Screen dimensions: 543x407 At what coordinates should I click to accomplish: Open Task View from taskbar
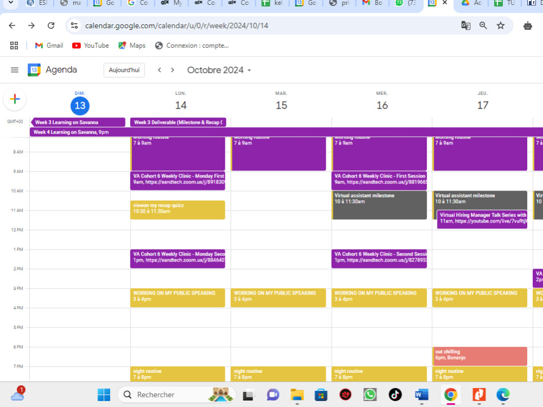248,395
